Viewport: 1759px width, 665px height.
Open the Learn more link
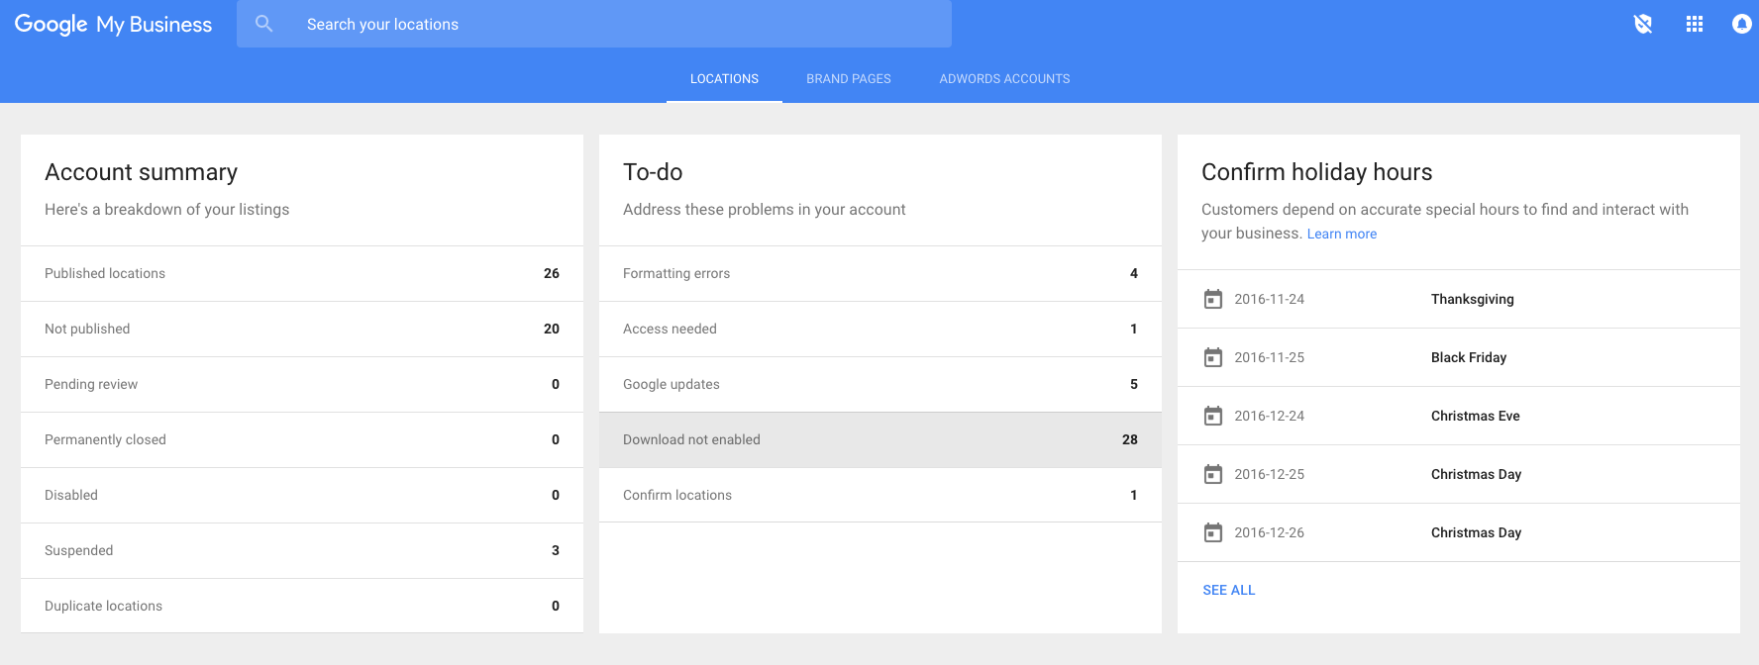click(x=1341, y=235)
